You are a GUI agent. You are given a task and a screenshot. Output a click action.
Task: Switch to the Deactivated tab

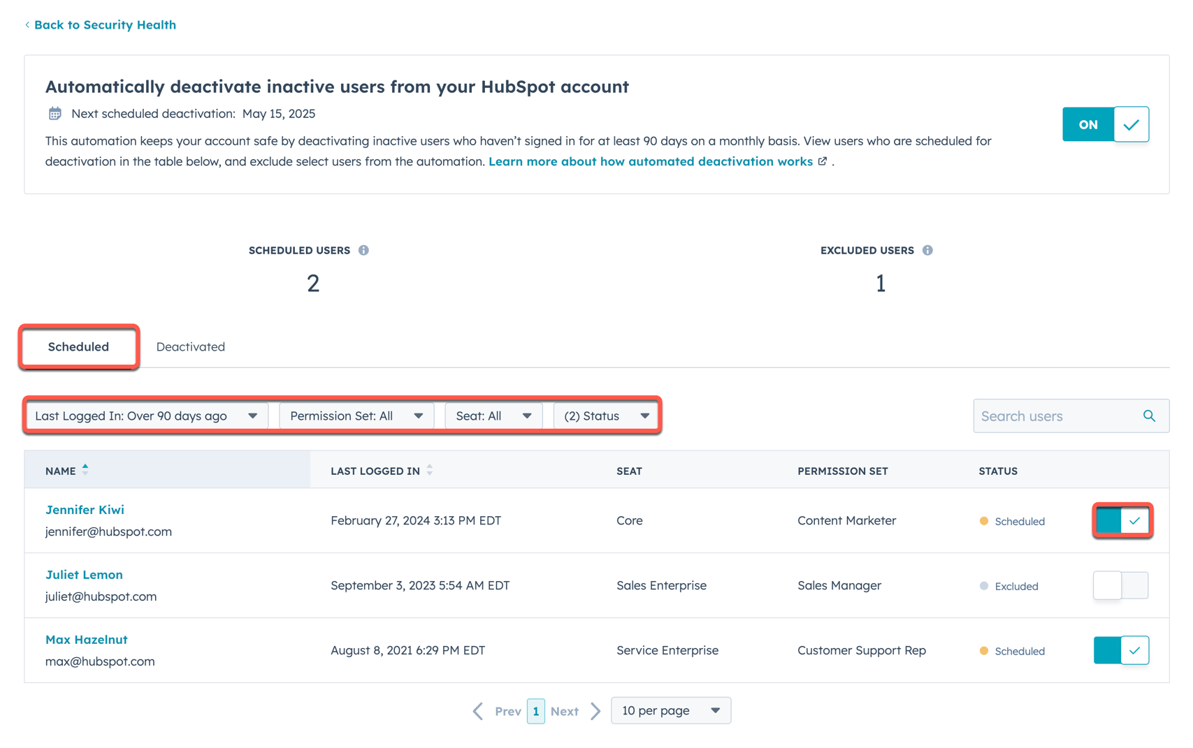pos(190,346)
